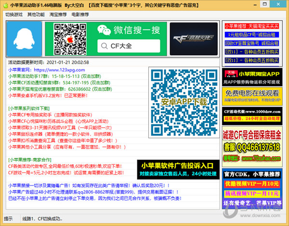The width and height of the screenshot is (289, 226).
Task: Open 小苹果领取3-31天腾讯视频VIP工具 entry
Action: click(60, 128)
